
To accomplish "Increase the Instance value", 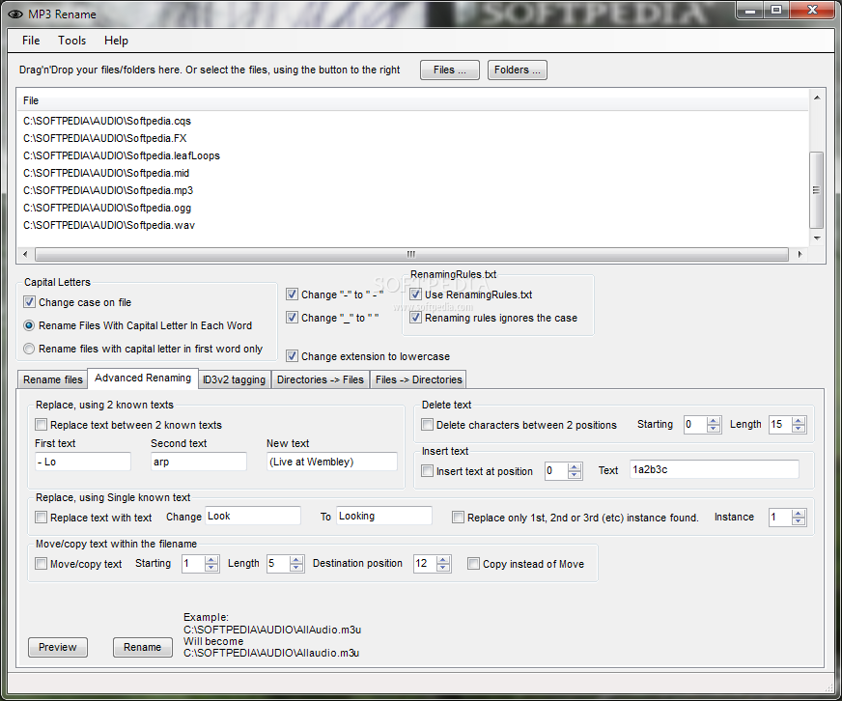I will pyautogui.click(x=799, y=513).
